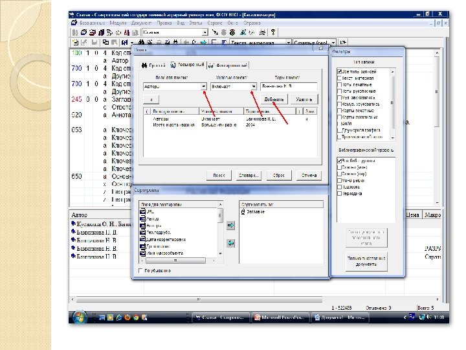
Task: Open Документ menu
Action: click(x=142, y=23)
